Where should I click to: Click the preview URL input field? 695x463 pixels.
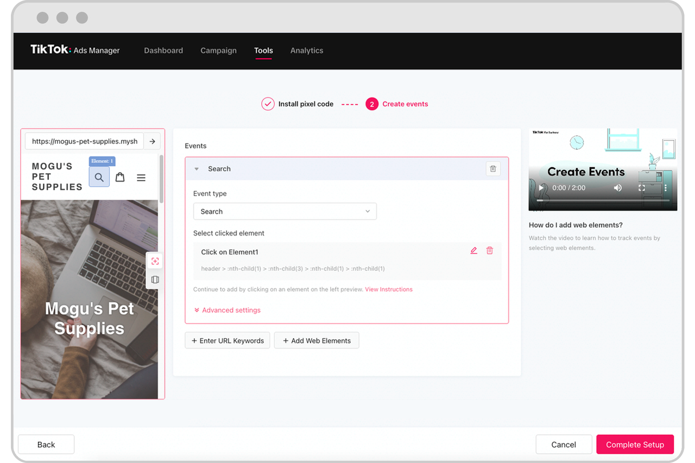tap(85, 141)
